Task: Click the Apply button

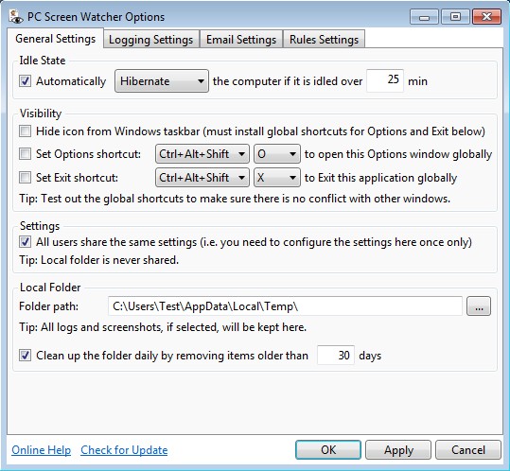Action: [x=398, y=450]
